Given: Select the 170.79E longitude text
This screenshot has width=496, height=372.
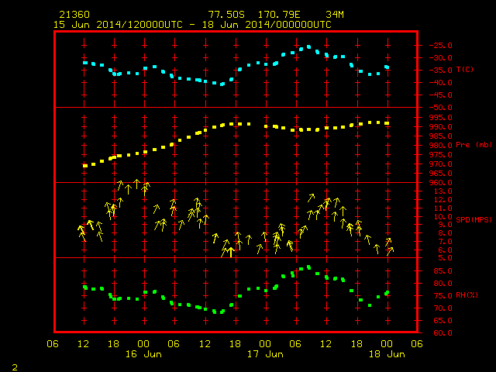Looking at the screenshot, I should tap(279, 15).
